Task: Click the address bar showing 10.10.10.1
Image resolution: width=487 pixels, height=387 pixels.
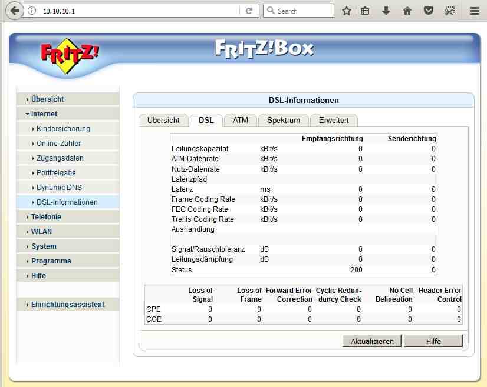Action: click(x=140, y=11)
